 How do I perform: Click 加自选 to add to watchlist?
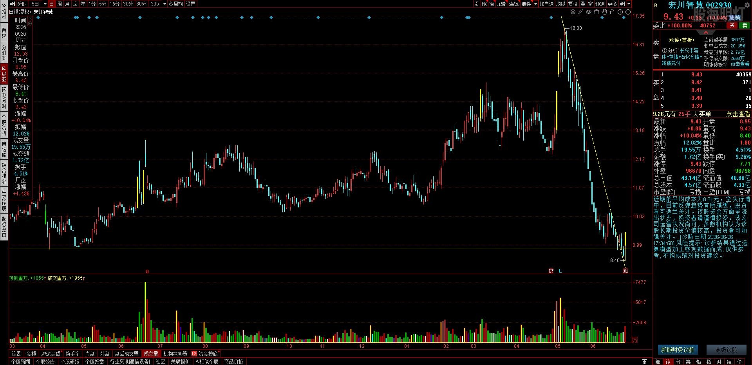coord(547,4)
